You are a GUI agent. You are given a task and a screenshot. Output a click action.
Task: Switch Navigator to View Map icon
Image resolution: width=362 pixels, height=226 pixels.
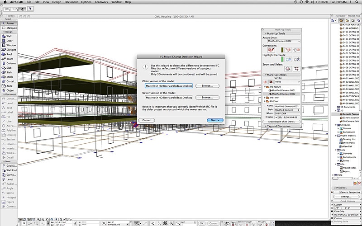[347, 20]
